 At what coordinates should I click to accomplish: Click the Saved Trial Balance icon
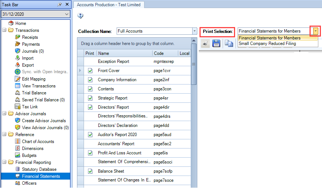18,100
